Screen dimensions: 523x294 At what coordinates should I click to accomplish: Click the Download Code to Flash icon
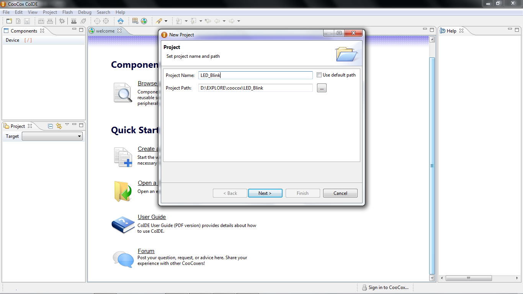[x=74, y=21]
